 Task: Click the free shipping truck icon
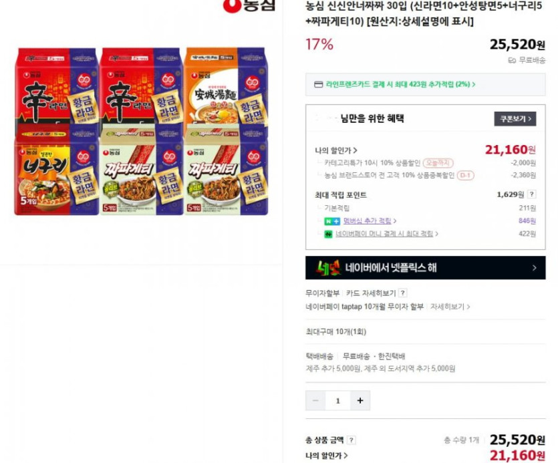point(512,61)
